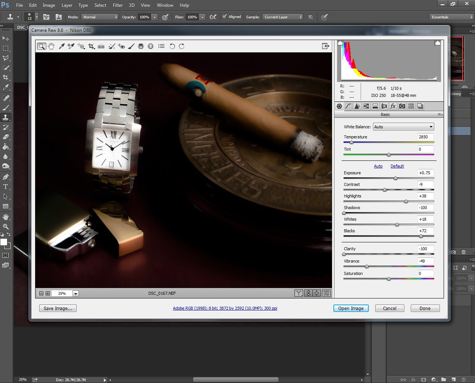Toggle shadow clipping warning in histogram
The image size is (475, 383).
pos(340,43)
